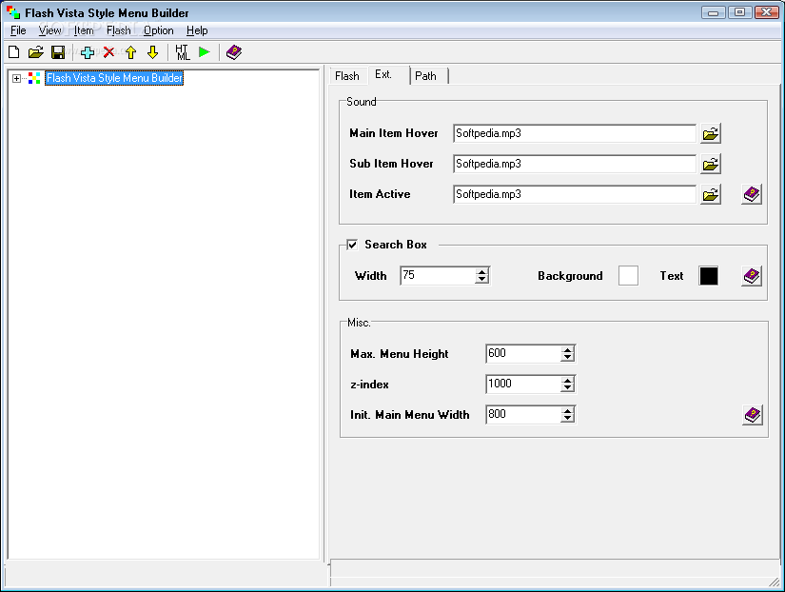Browse file for Main Item Hover sound
785x592 pixels.
pyautogui.click(x=711, y=134)
